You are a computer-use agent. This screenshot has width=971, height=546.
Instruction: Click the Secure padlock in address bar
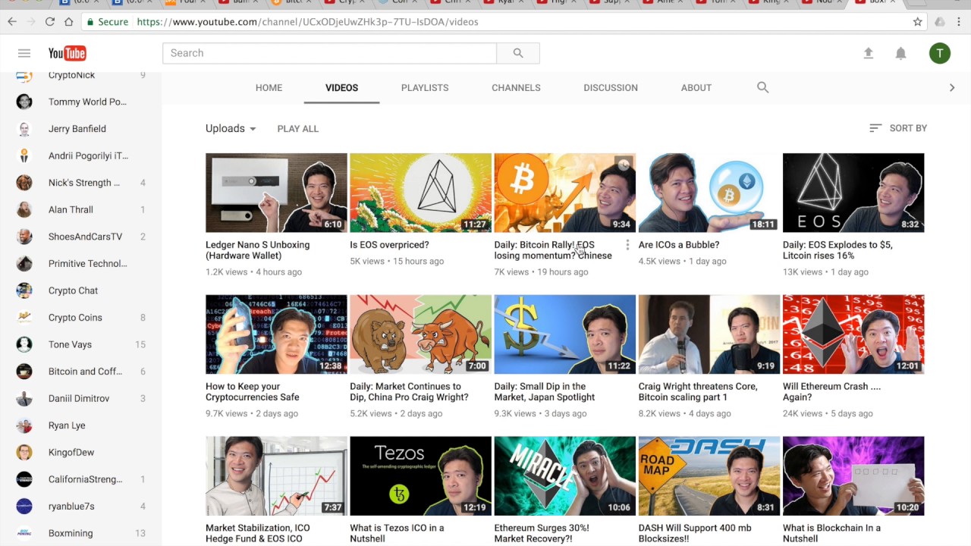tap(90, 22)
